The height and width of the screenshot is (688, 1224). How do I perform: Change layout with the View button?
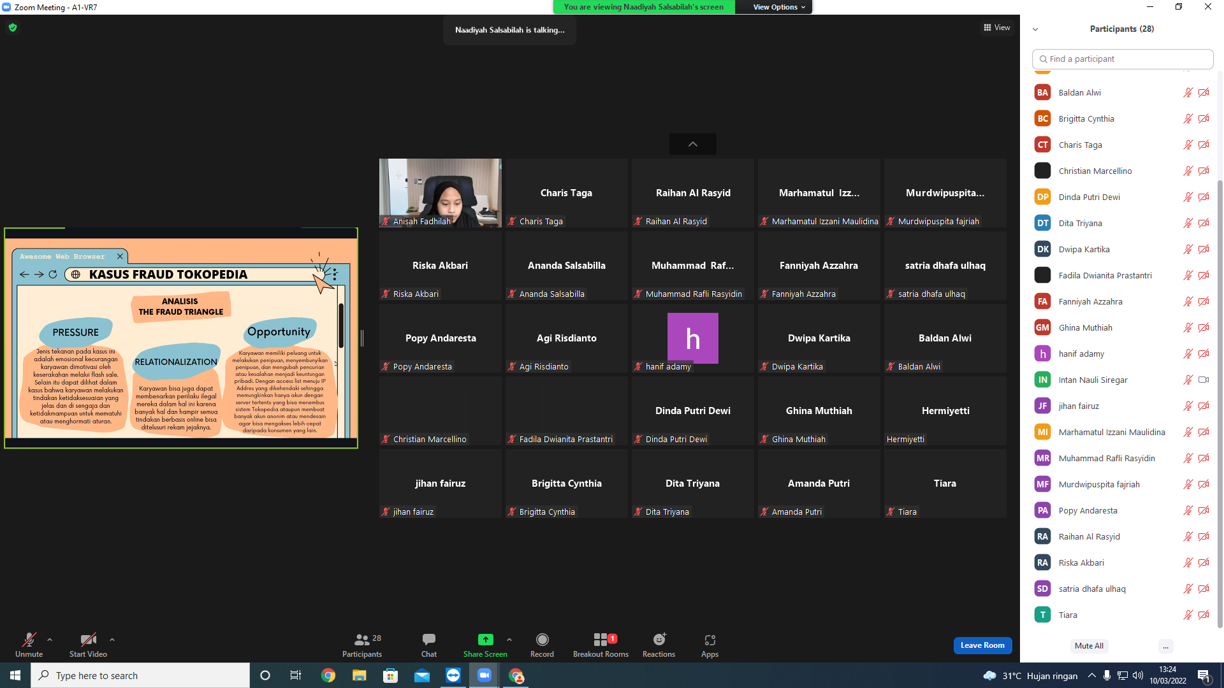pos(997,27)
